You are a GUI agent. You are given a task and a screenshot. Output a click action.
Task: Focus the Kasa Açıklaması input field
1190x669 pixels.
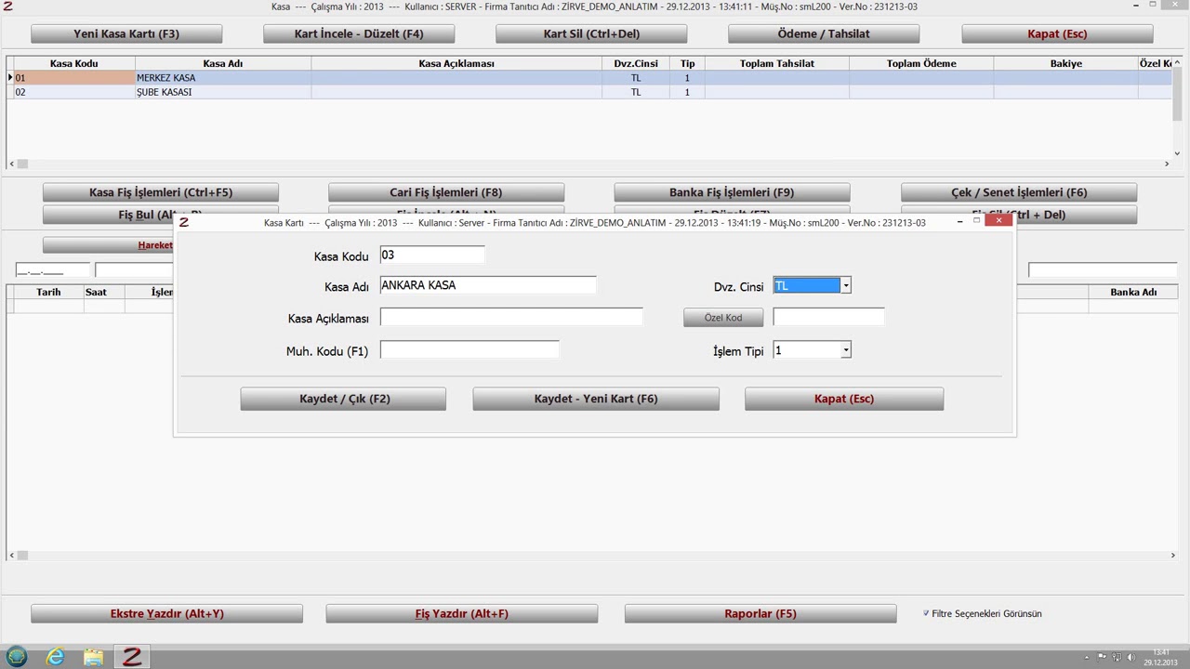pos(511,318)
